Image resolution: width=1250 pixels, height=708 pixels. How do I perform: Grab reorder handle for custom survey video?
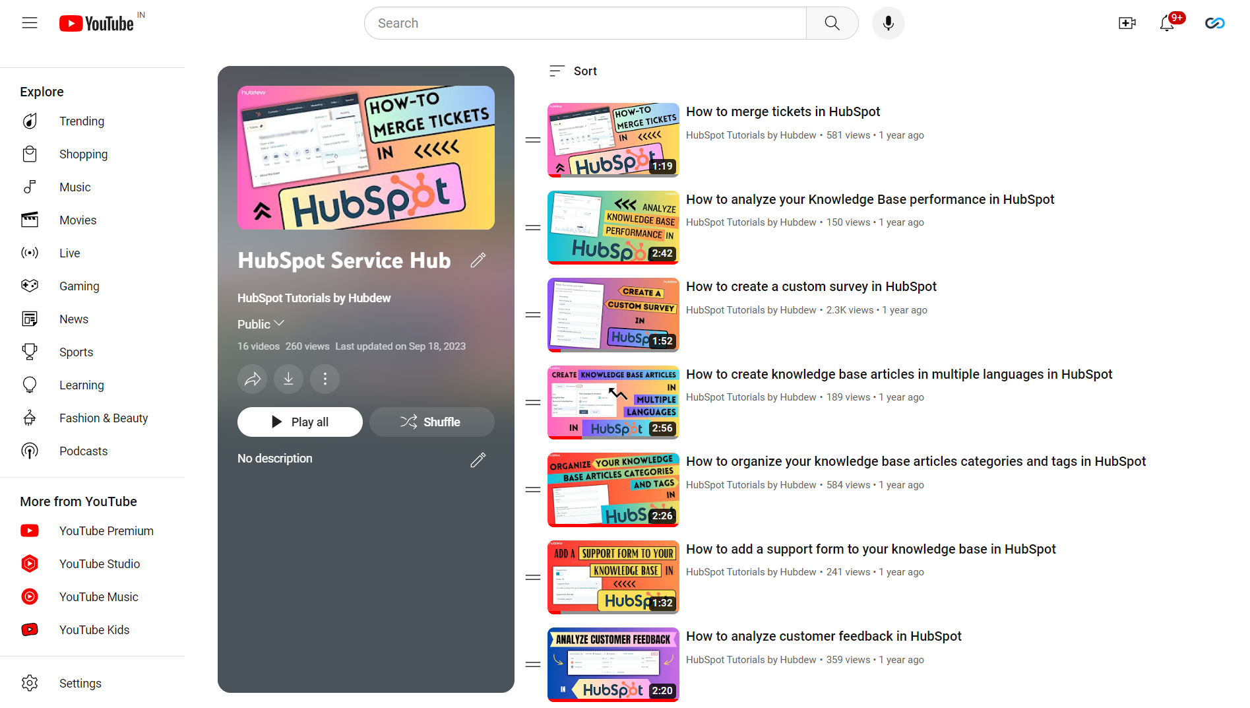pyautogui.click(x=533, y=315)
